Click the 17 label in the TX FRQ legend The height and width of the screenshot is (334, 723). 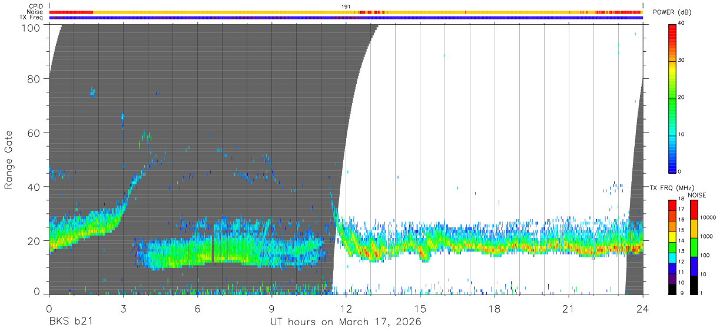coord(681,209)
